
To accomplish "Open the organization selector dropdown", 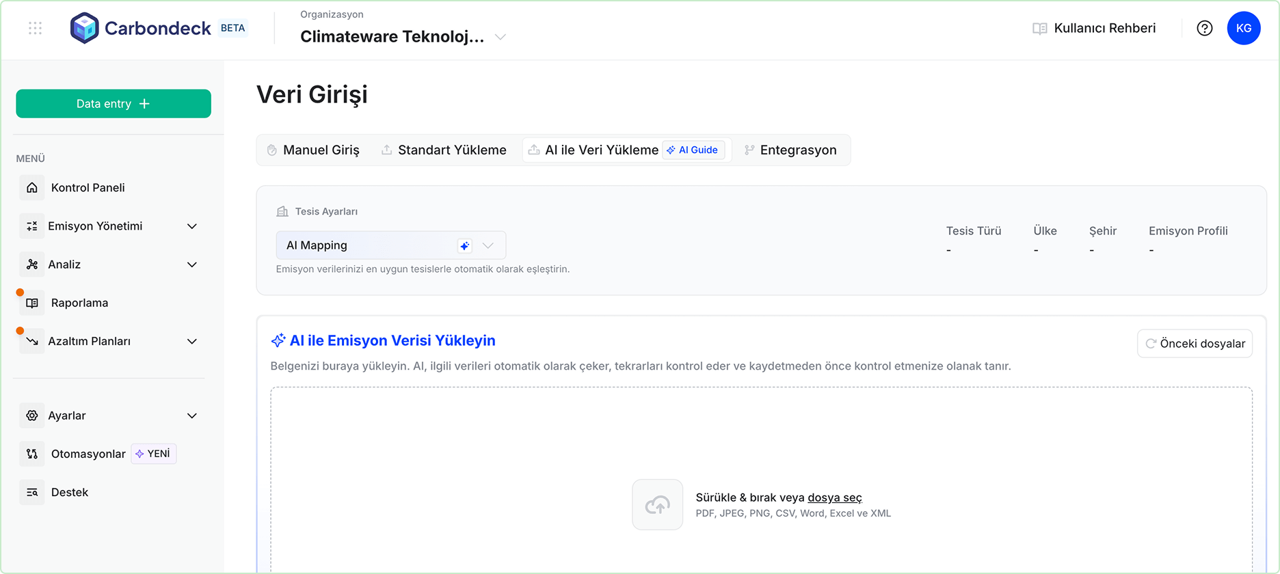I will coord(500,37).
